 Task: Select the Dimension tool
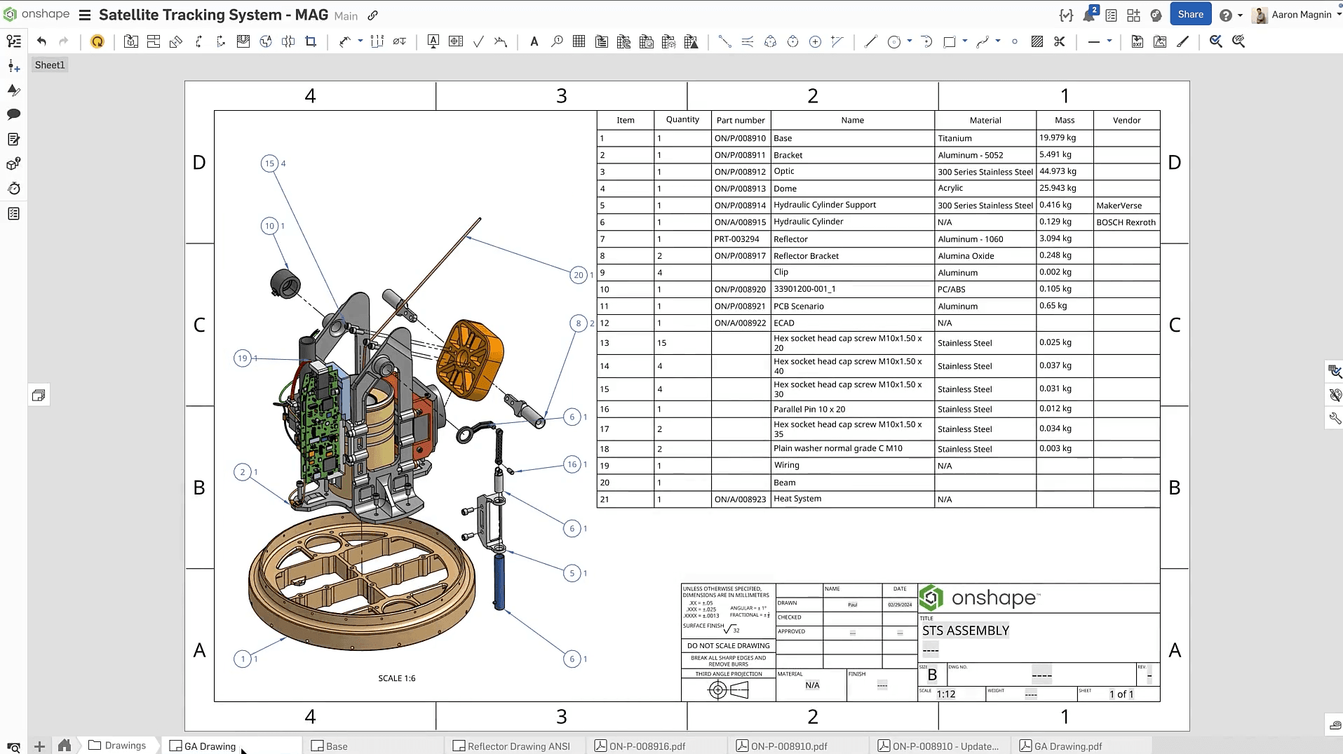pos(344,41)
